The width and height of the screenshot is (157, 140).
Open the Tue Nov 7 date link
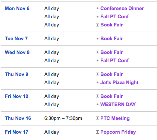click(x=16, y=39)
